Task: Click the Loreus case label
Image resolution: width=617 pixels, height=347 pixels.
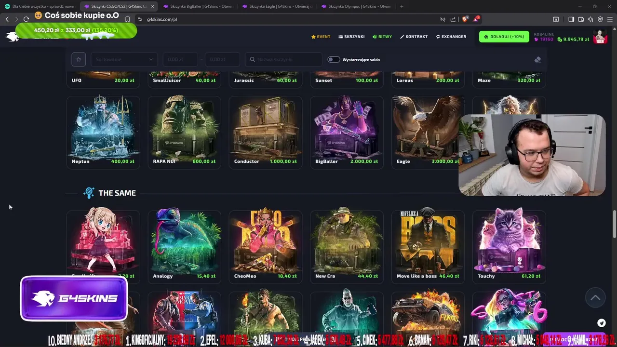Action: [x=404, y=80]
